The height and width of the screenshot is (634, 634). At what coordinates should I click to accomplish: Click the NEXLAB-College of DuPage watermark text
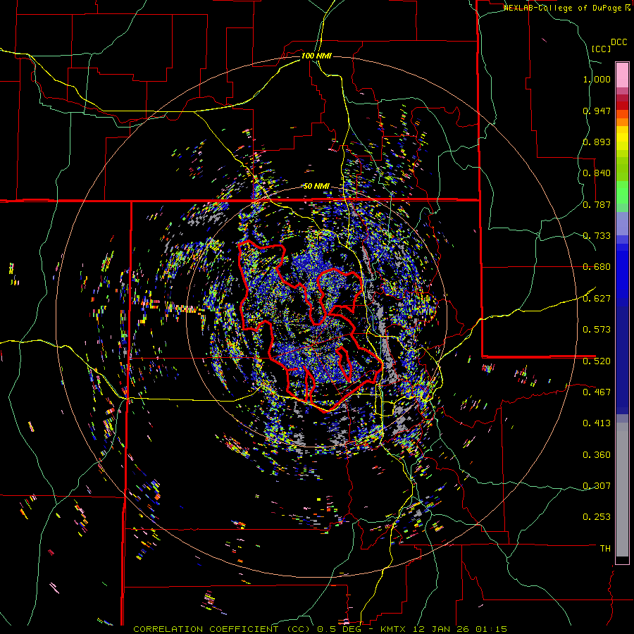point(564,8)
